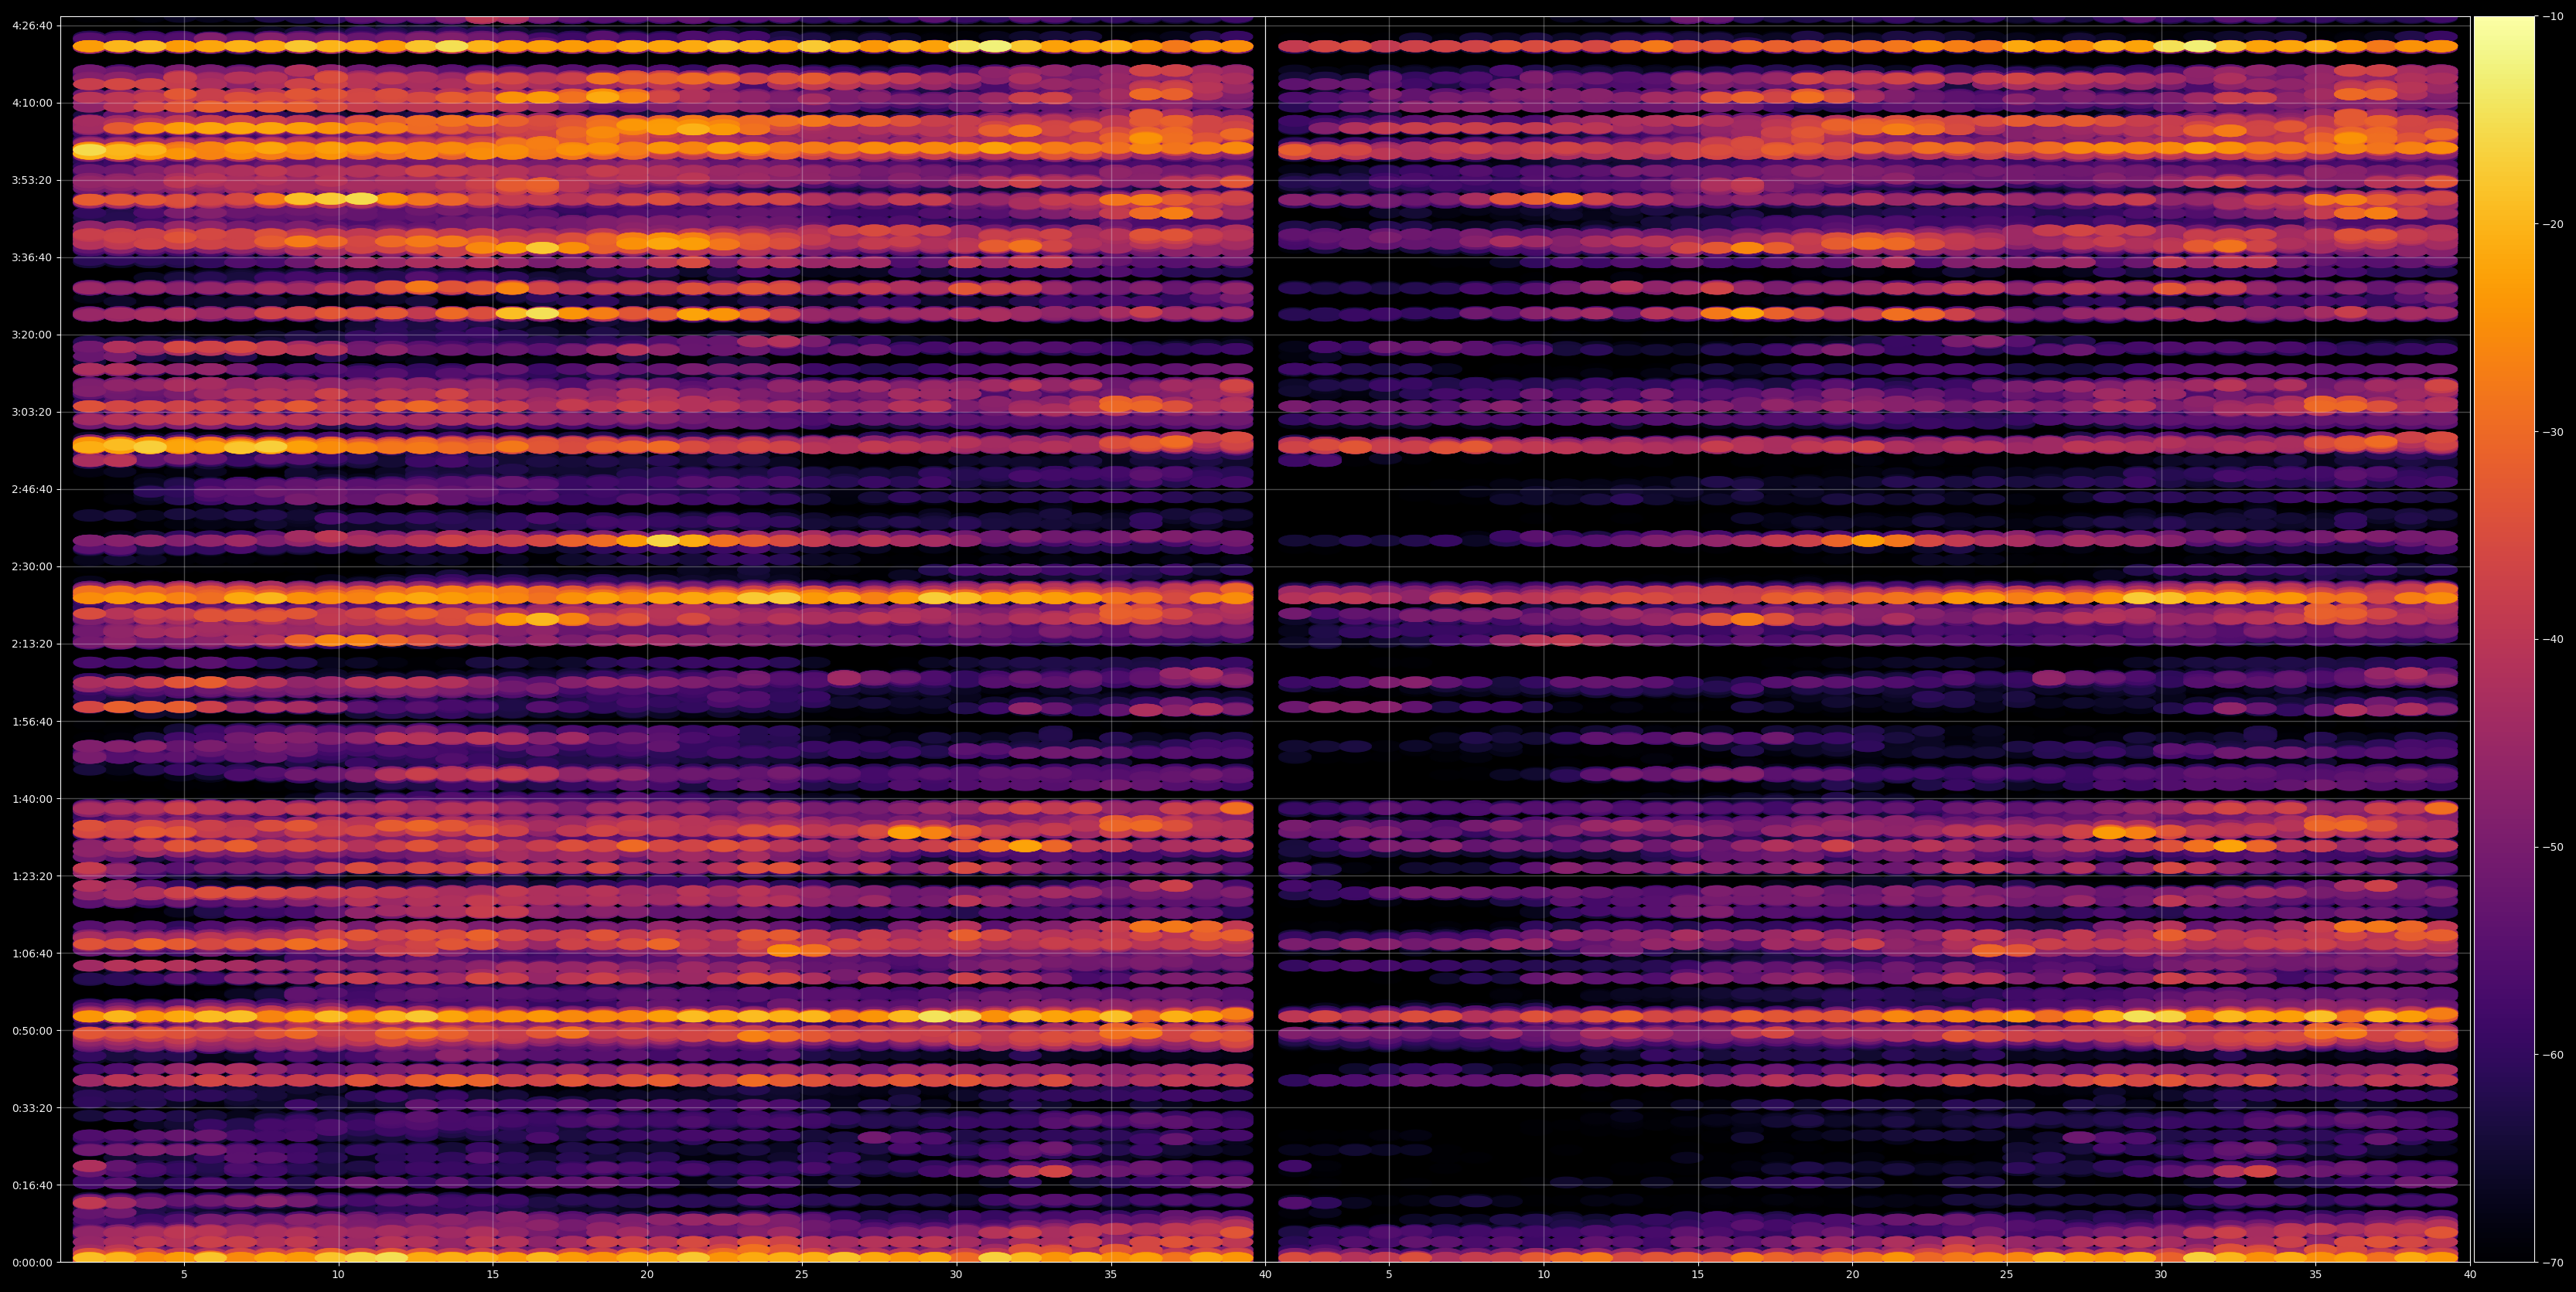Select x-axis label 10 under the right heatmap
The width and height of the screenshot is (2576, 1292).
tap(1543, 1275)
